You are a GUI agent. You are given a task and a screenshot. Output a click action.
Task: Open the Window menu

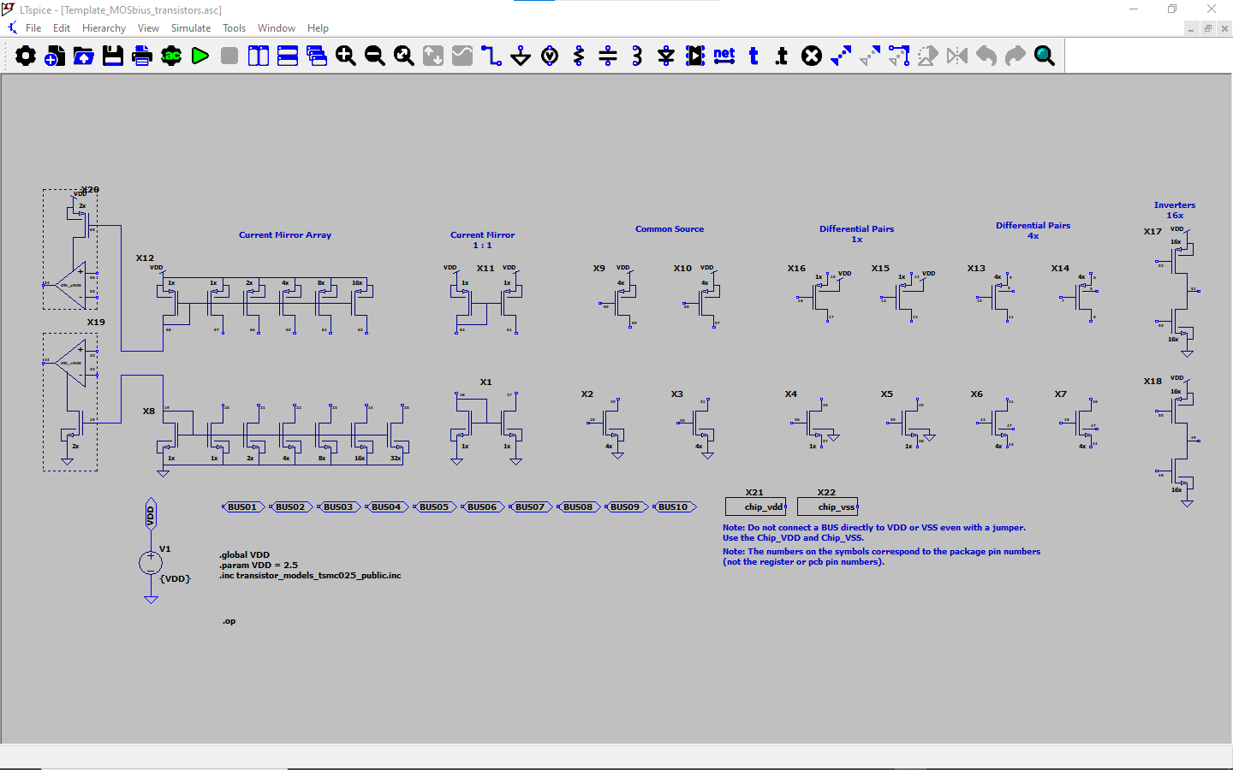pyautogui.click(x=277, y=28)
